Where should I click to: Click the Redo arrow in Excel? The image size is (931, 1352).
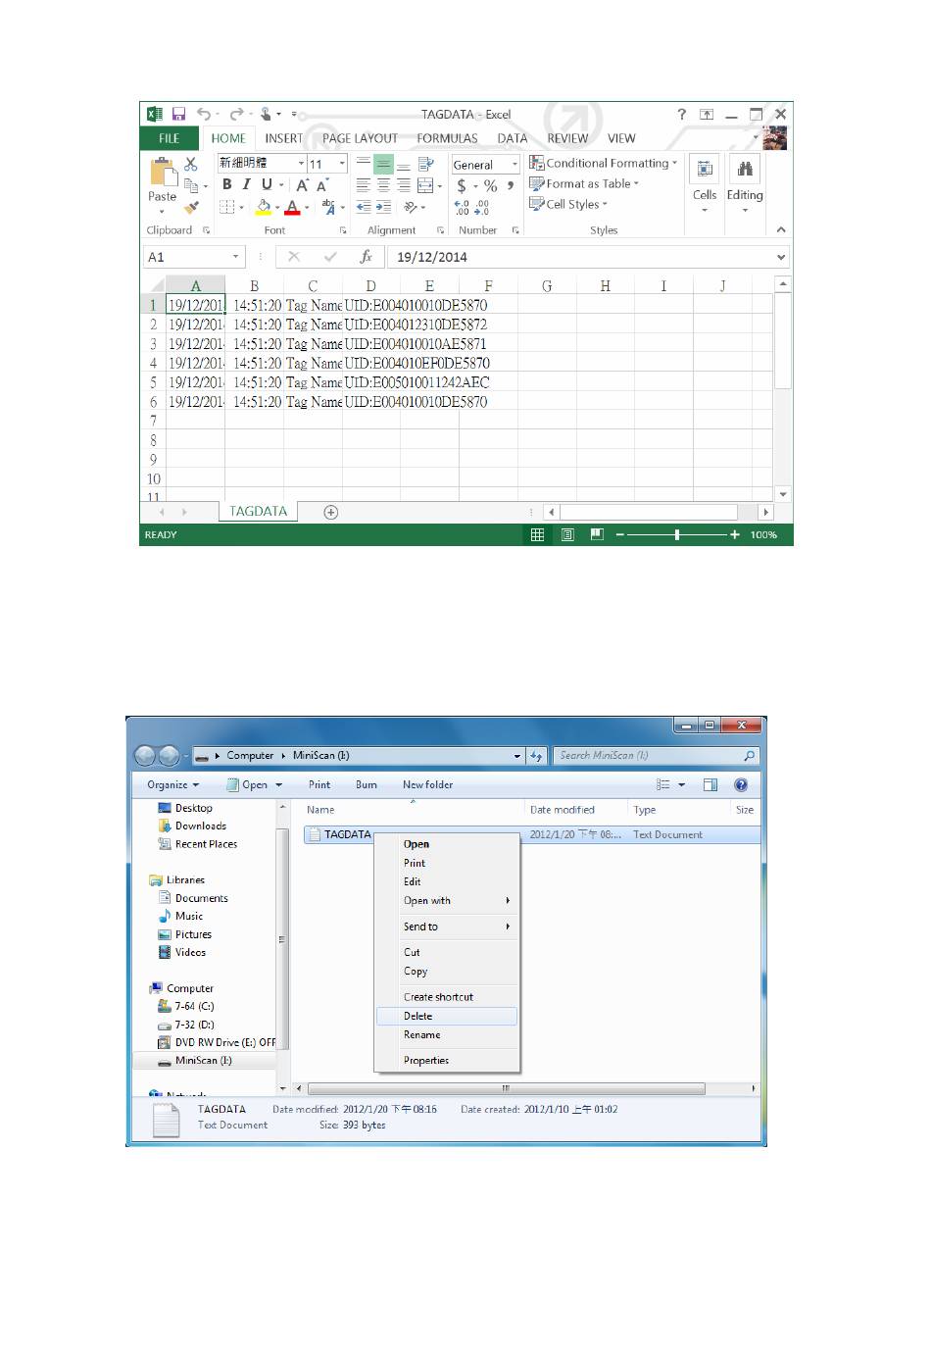tap(236, 114)
